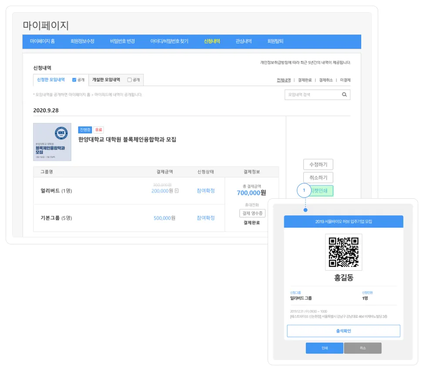This screenshot has height=370, width=423.
Task: Toggle 공개 checkbox for 개설한 모임내역
Action: click(130, 80)
